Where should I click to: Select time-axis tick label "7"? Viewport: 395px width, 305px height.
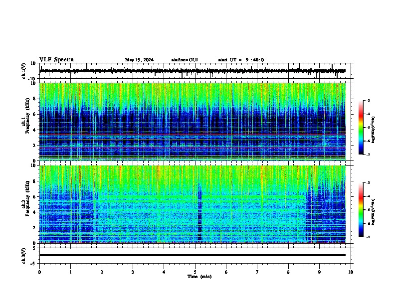tap(257, 272)
